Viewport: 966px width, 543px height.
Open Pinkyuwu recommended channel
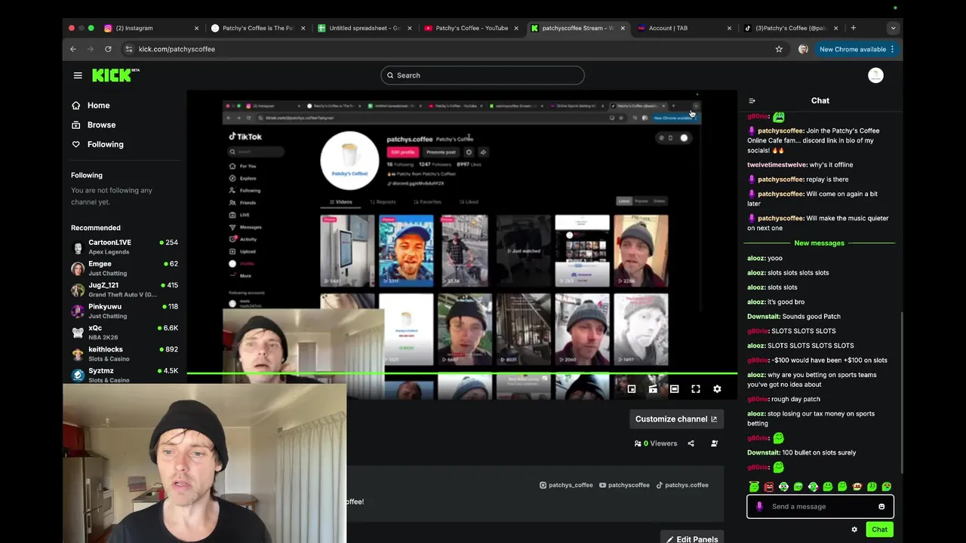pos(125,311)
